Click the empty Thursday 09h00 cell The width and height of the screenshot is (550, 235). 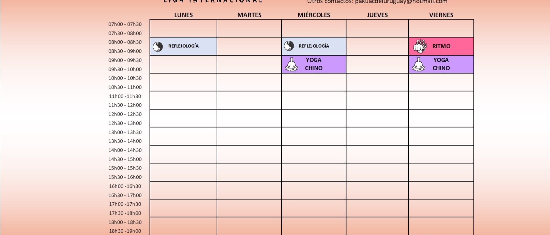click(377, 64)
